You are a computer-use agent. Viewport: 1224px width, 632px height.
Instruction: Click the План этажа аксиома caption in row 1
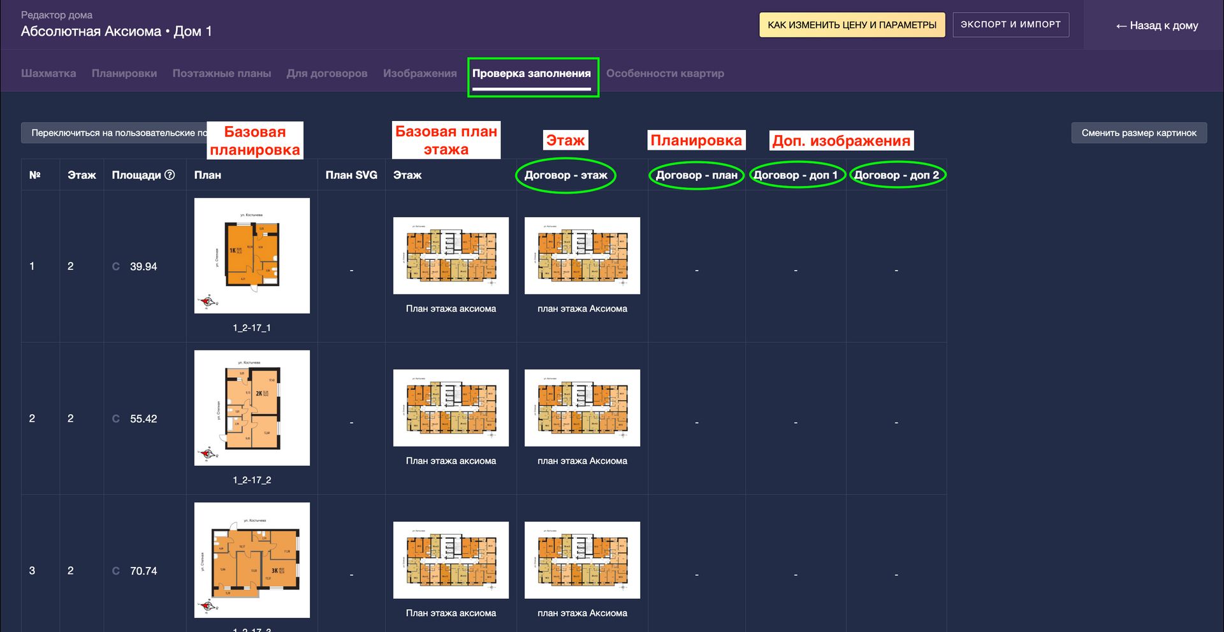451,308
